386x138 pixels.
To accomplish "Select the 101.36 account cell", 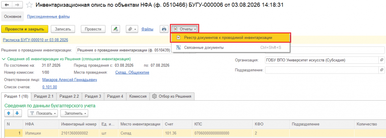I will (177, 133).
